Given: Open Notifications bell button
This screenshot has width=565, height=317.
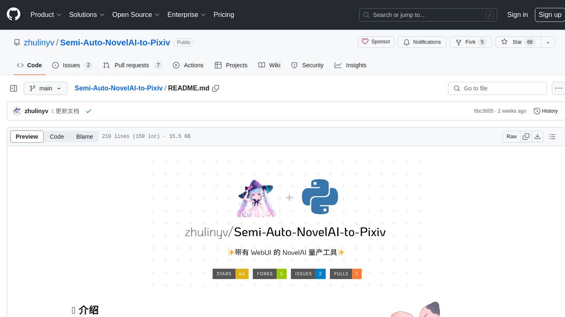Looking at the screenshot, I should click(x=422, y=42).
